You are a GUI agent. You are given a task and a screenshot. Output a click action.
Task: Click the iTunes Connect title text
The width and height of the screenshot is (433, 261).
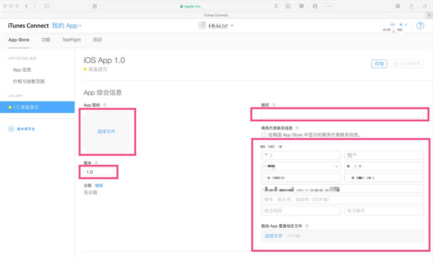point(28,25)
